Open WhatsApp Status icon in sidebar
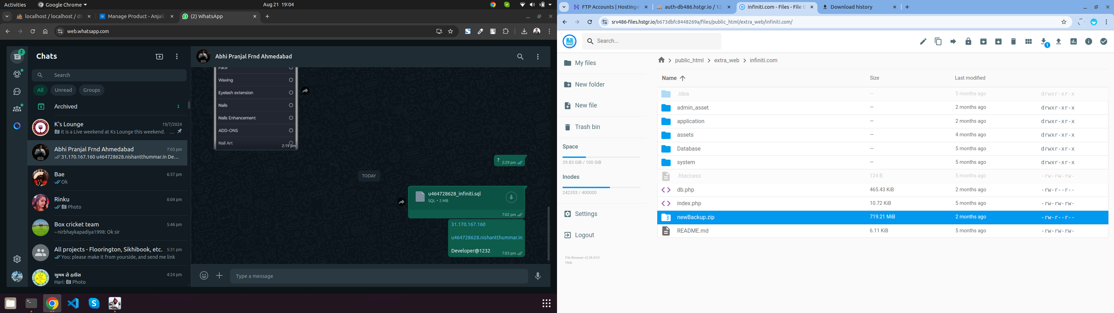The image size is (1114, 313). (17, 74)
